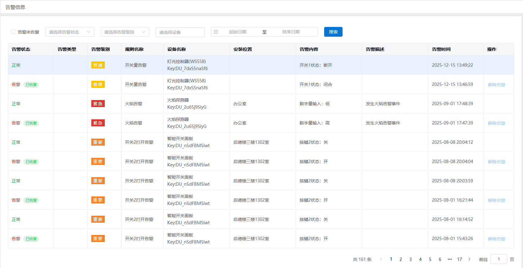Click 已恢复 badge on 13:46:59 alarm row
This screenshot has width=523, height=268.
coord(31,85)
